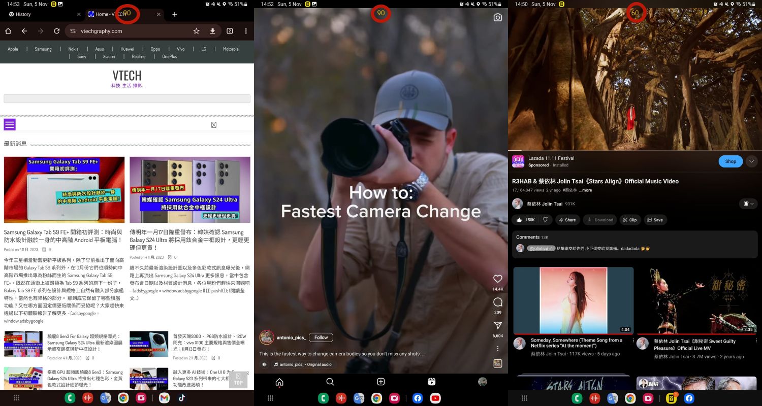Image resolution: width=762 pixels, height=406 pixels.
Task: Open the Instagram Search tab
Action: (x=330, y=382)
